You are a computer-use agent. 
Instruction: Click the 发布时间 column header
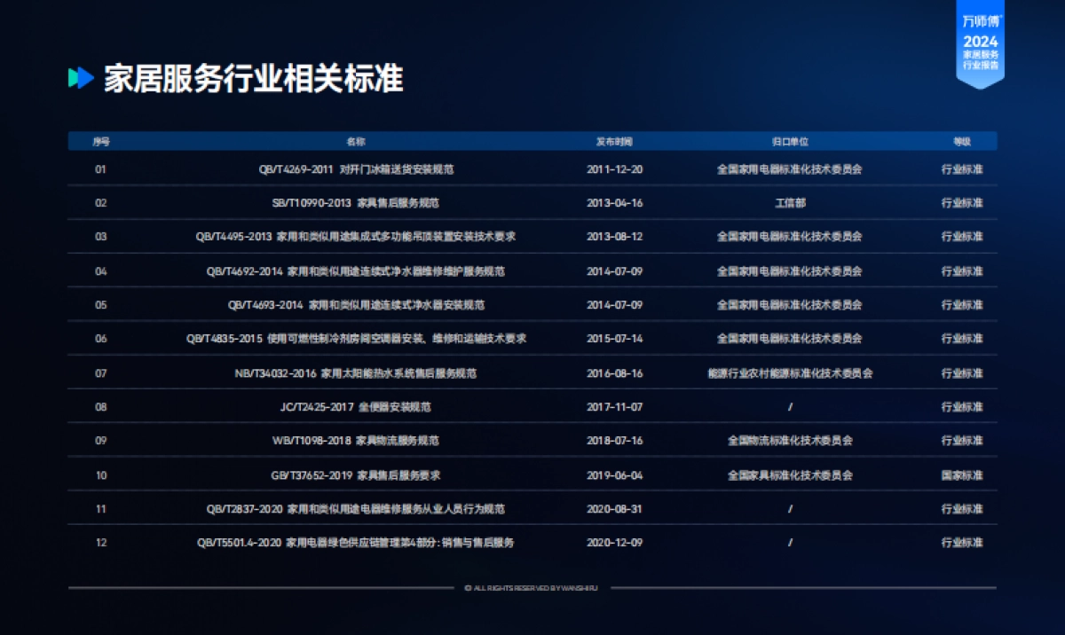614,141
